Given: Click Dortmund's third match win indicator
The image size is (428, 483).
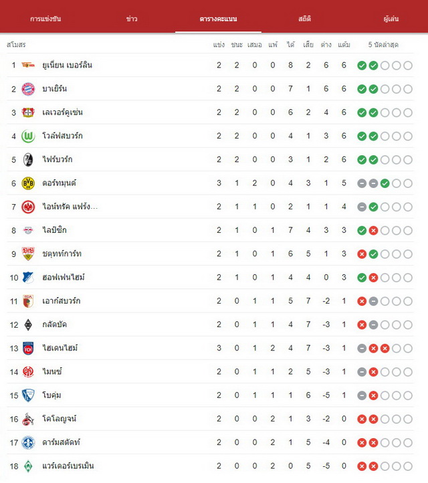Looking at the screenshot, I should (x=385, y=183).
